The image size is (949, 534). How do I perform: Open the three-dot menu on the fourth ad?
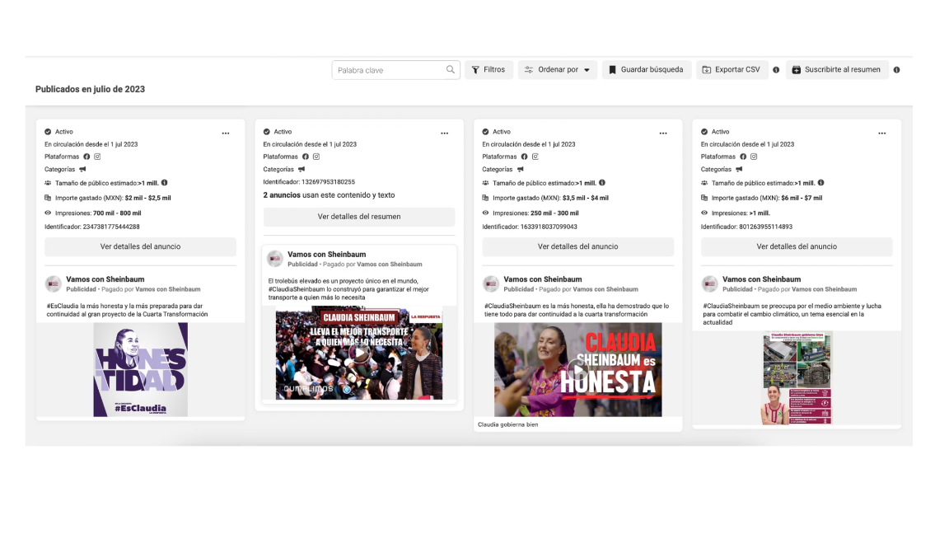pyautogui.click(x=882, y=132)
